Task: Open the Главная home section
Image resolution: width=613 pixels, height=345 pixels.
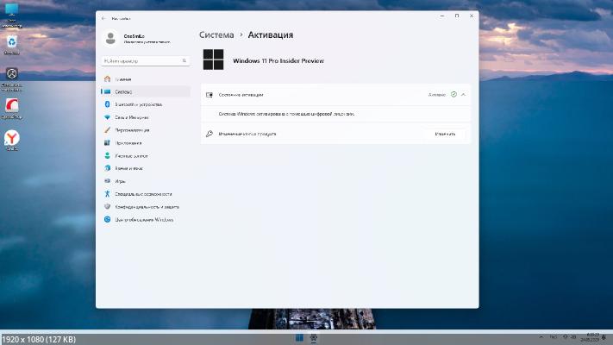Action: point(146,79)
